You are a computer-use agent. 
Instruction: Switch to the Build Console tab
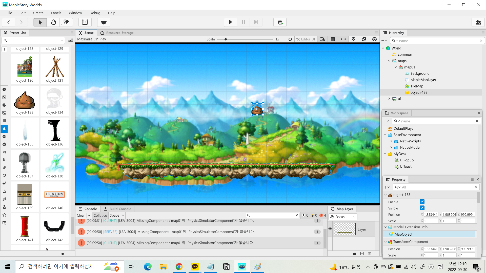click(x=117, y=209)
